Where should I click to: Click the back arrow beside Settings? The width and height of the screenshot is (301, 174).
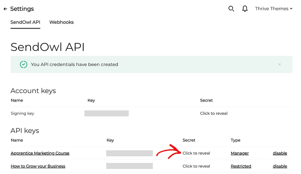point(5,9)
